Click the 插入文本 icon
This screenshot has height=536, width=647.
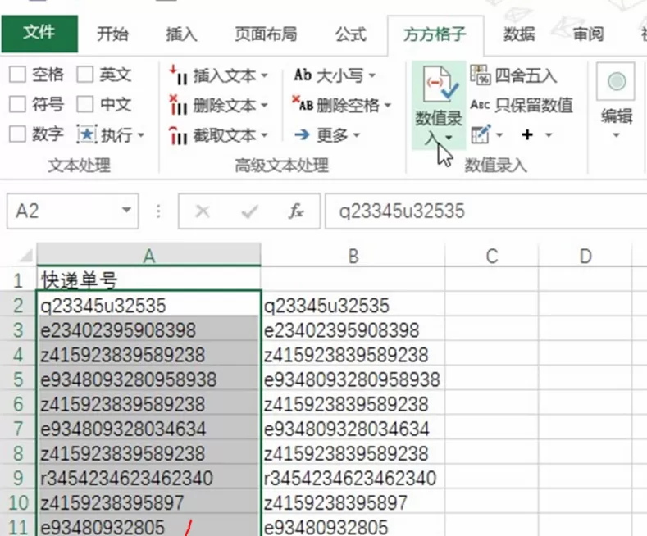[x=179, y=75]
